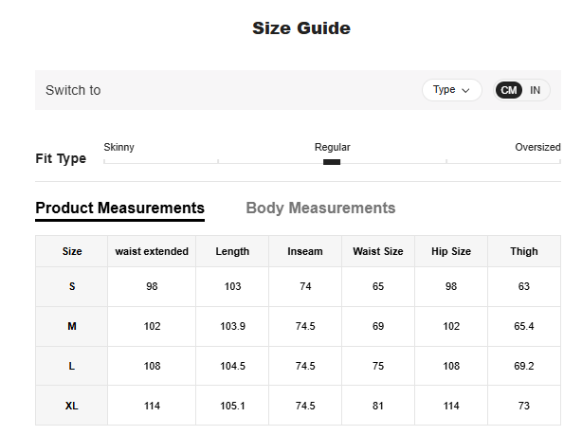Click the Waist Size column header

(378, 251)
